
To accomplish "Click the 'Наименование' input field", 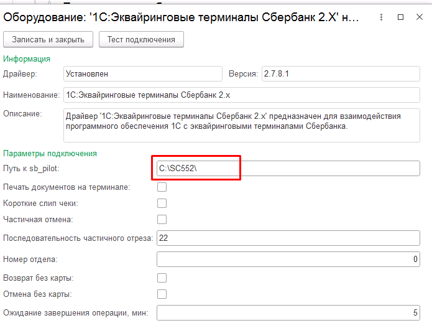I will [x=242, y=95].
